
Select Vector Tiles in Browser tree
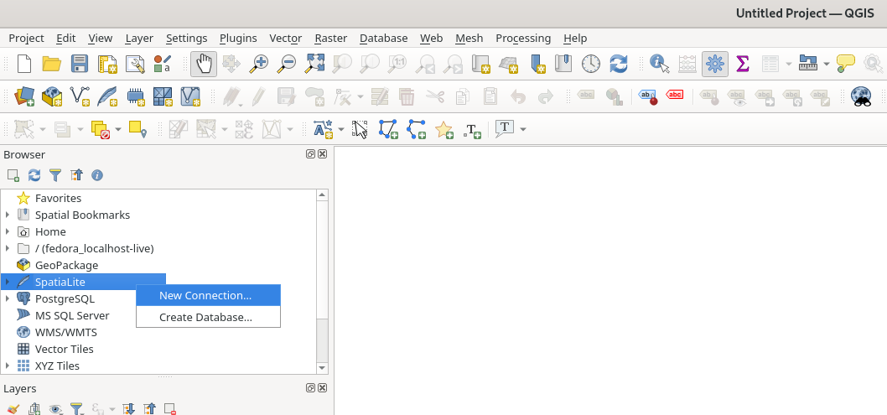64,349
